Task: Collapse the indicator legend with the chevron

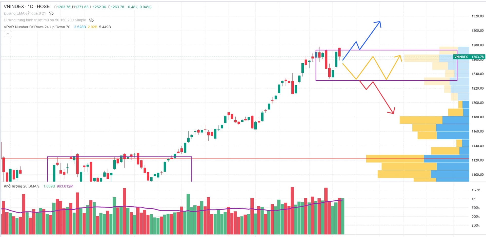Action: pyautogui.click(x=8, y=34)
